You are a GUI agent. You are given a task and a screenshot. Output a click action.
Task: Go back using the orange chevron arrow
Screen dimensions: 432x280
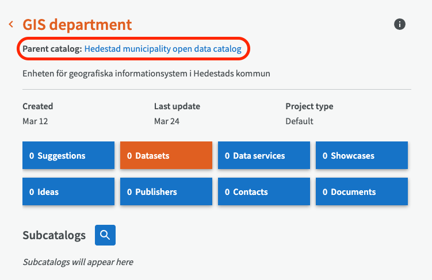pos(11,24)
